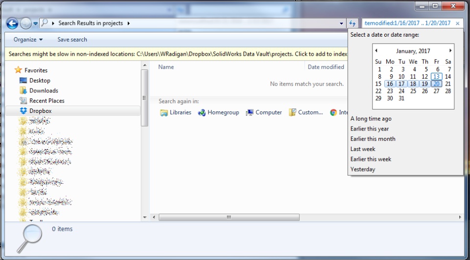
Task: Click horizontal scrollbar right arrow
Action: pyautogui.click(x=460, y=217)
